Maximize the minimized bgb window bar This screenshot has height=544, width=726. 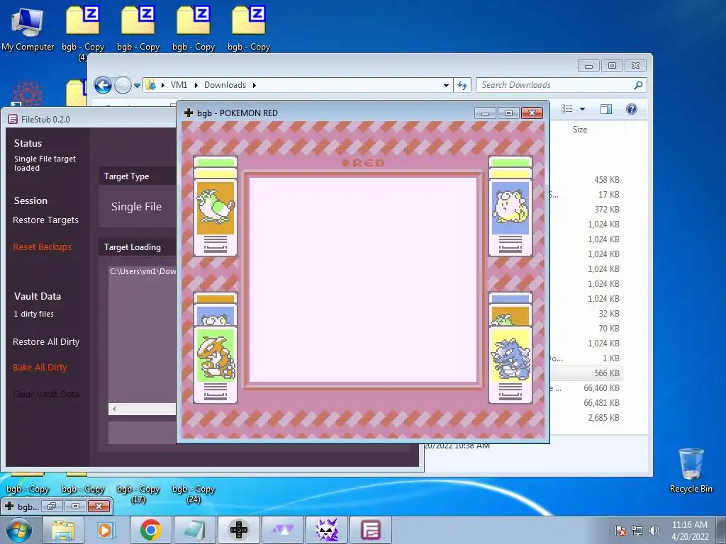pos(75,506)
